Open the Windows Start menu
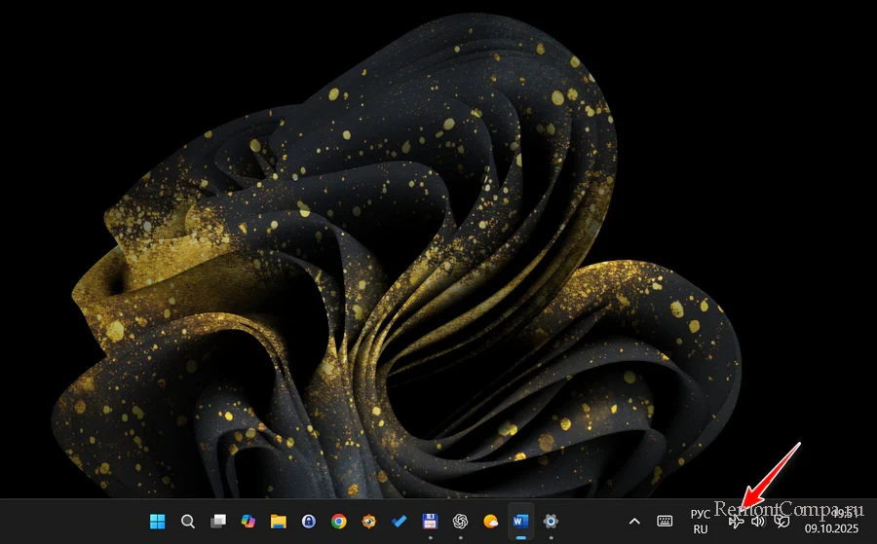The image size is (877, 544). point(157,521)
